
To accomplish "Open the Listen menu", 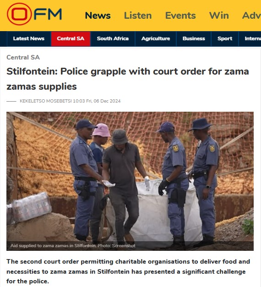I will [x=138, y=16].
